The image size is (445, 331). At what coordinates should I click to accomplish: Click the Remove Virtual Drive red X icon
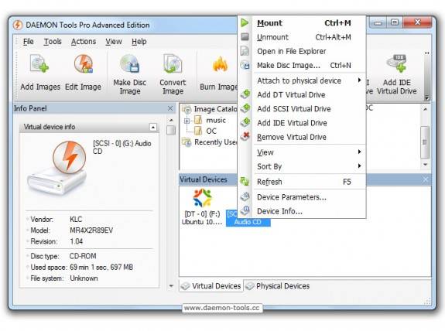pos(245,137)
